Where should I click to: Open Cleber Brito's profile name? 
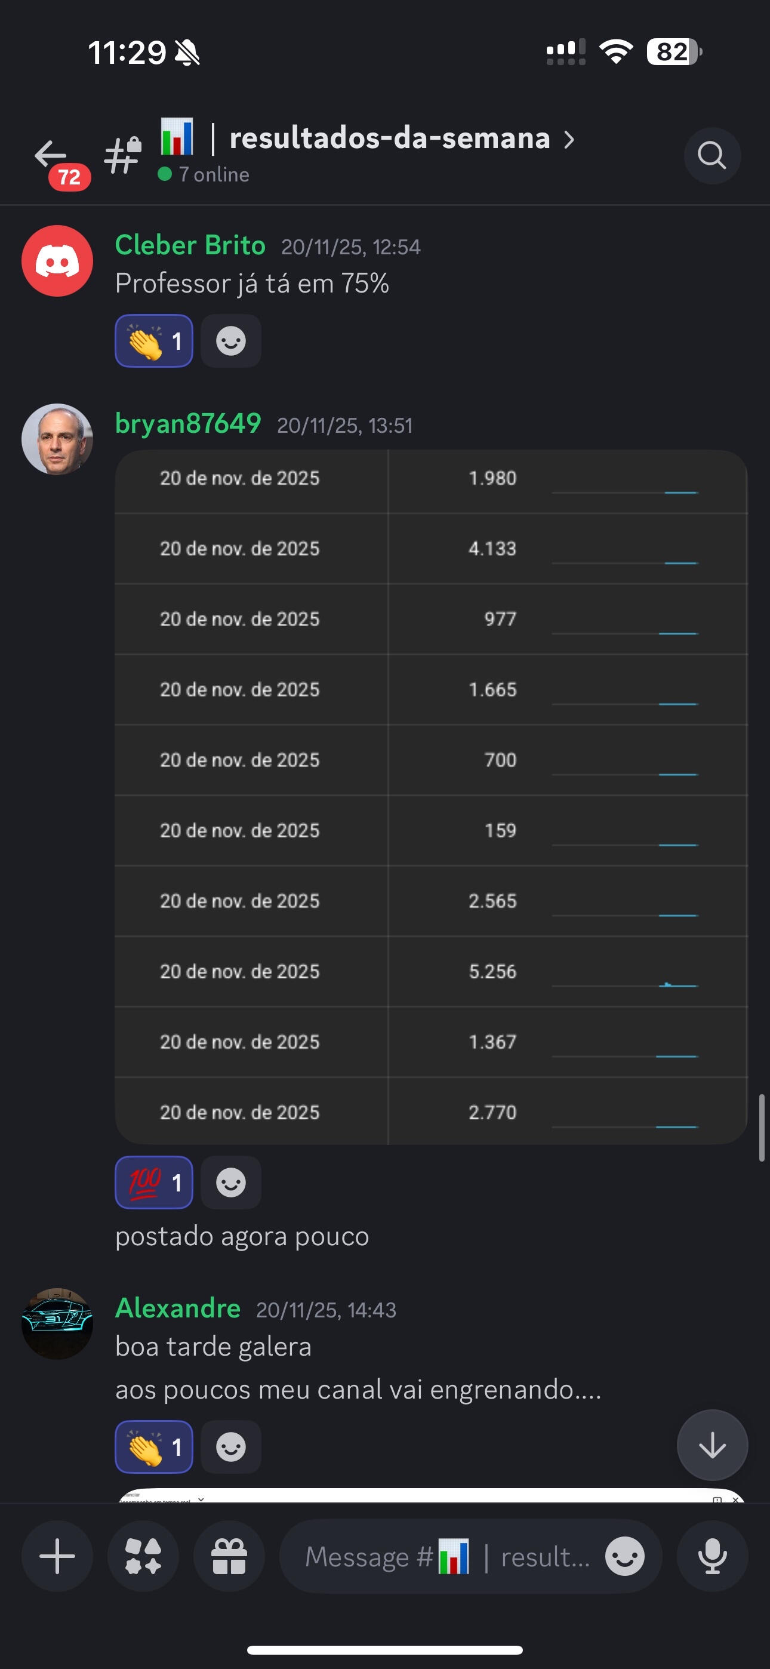(x=190, y=245)
